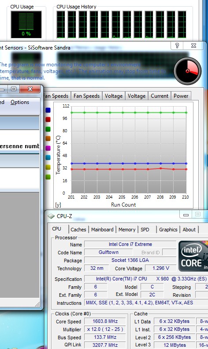Click the magenta legend color swatch
Viewport: 208px width, 349px height.
[x=48, y=148]
